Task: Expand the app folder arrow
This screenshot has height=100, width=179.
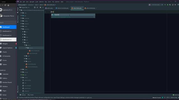Action: click(21, 16)
